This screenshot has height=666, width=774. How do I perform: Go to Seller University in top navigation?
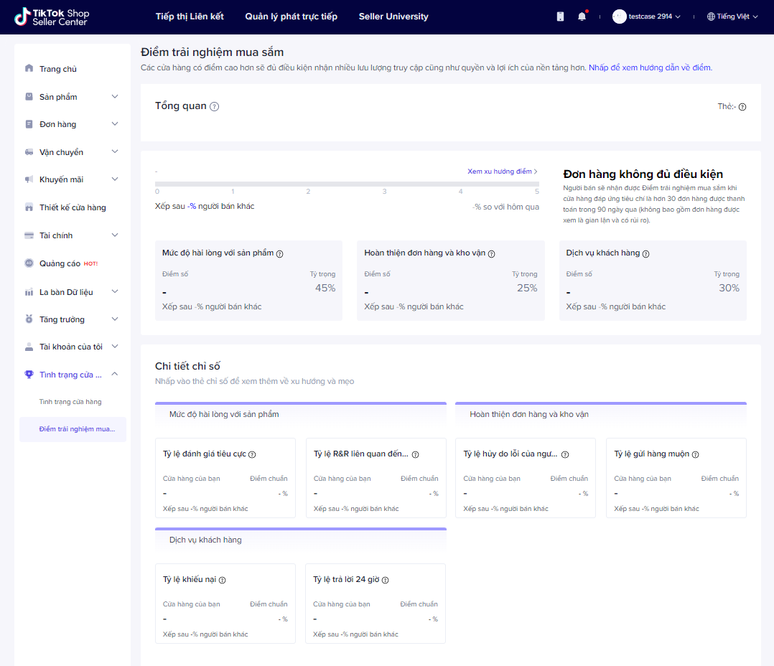[x=393, y=17]
